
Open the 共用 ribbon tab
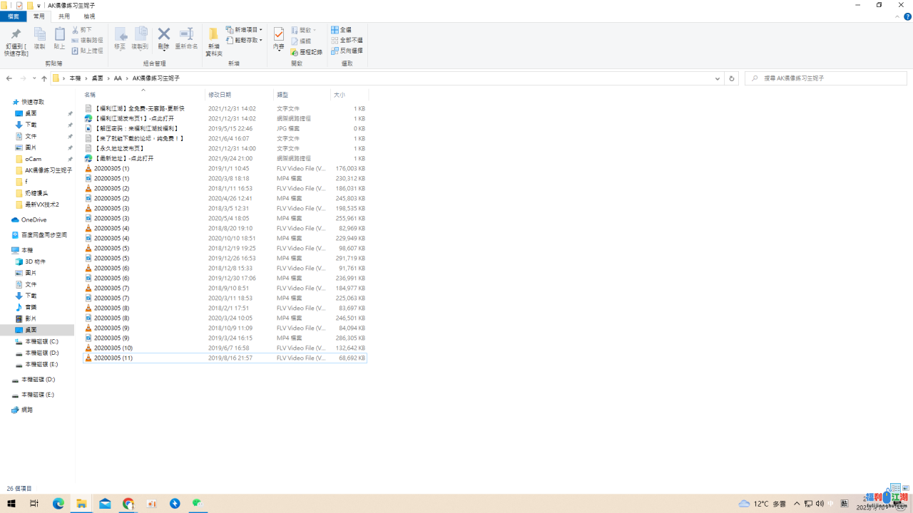point(64,16)
